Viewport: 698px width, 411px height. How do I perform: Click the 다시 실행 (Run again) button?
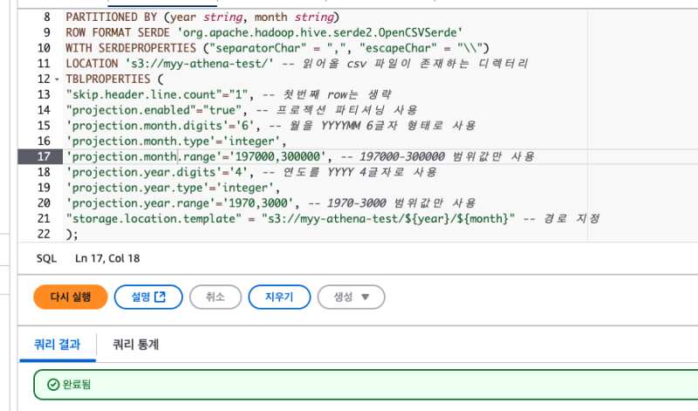pyautogui.click(x=70, y=297)
